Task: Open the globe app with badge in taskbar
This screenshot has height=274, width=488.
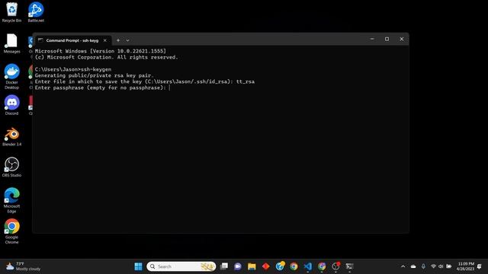Action: click(280, 266)
